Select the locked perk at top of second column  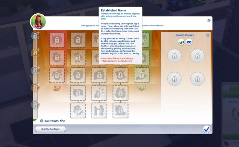tap(78, 40)
